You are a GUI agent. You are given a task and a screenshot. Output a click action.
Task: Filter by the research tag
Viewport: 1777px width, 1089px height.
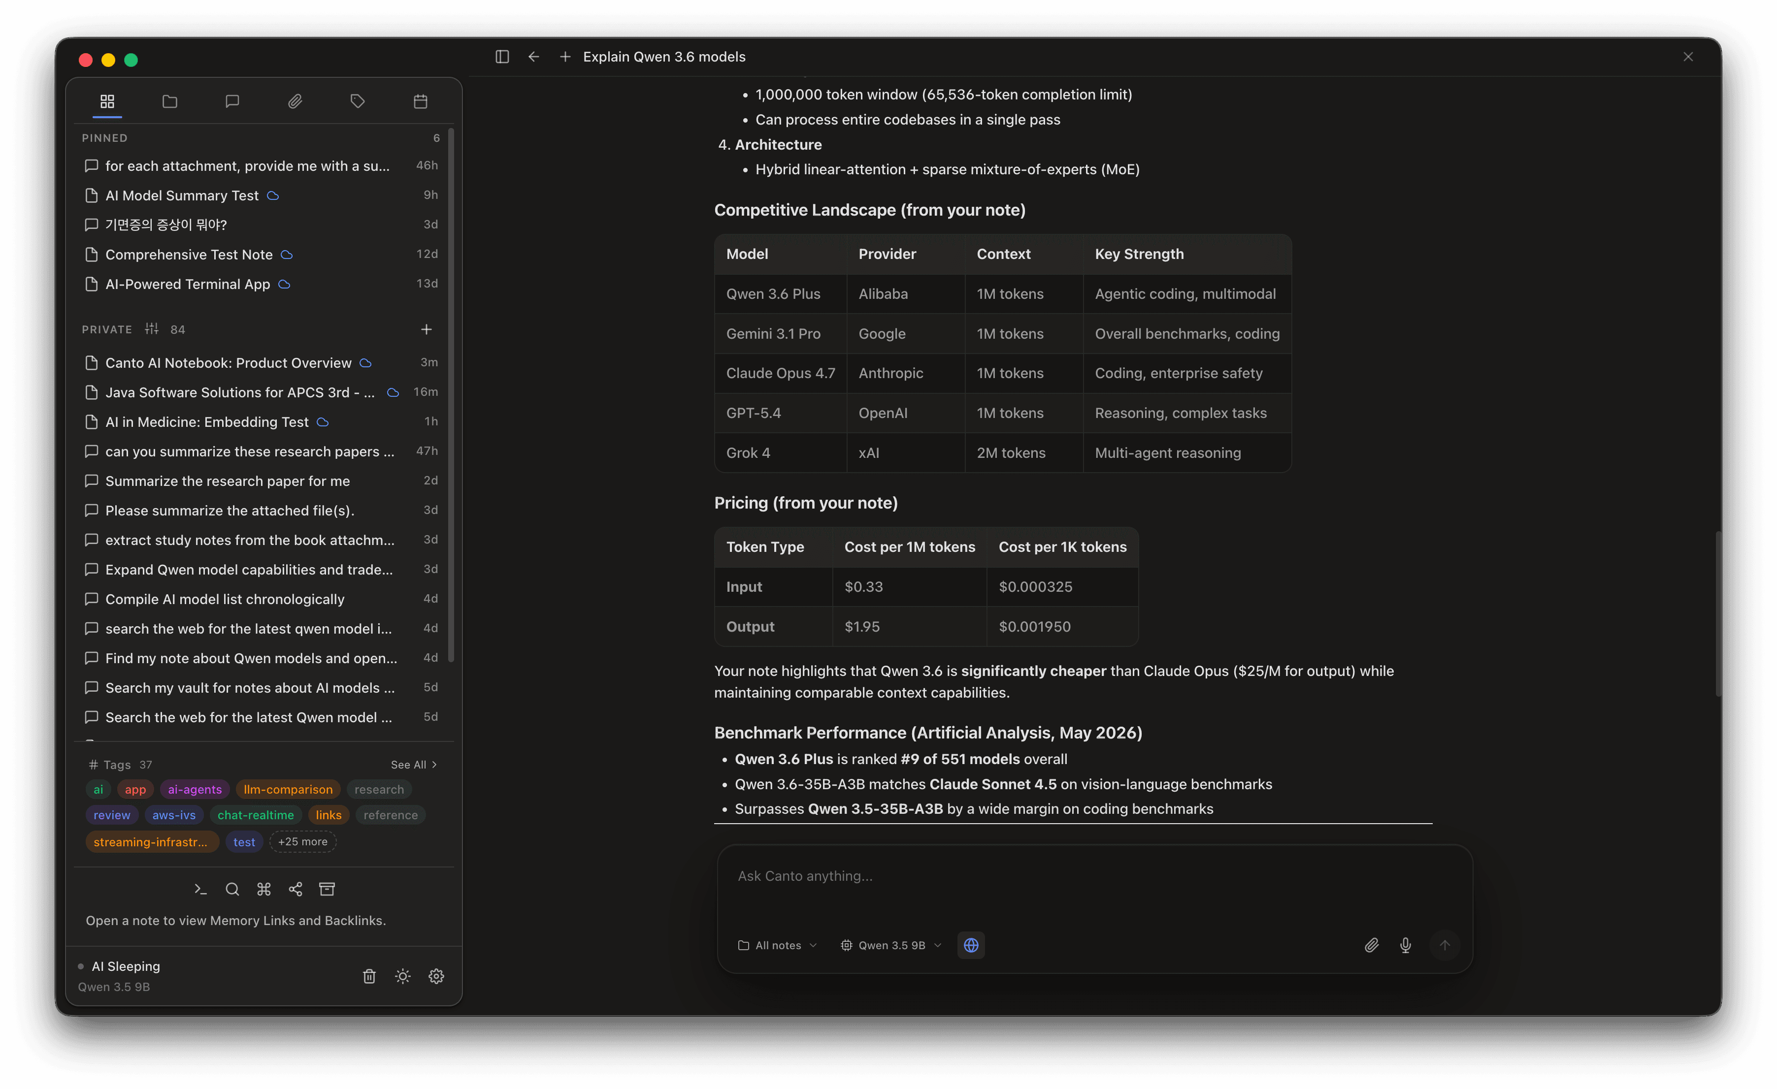379,789
